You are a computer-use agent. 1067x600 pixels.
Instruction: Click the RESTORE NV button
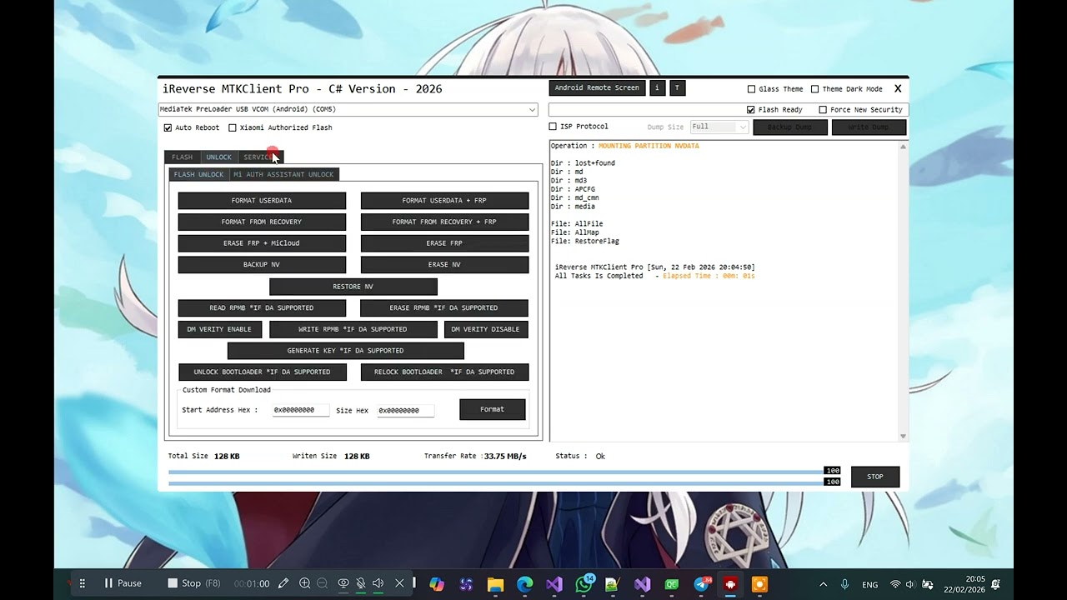[353, 287]
